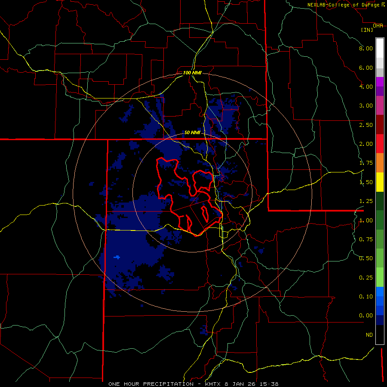The width and height of the screenshot is (387, 387).
Task: Click the 100 NMI range ring label
Action: coord(192,73)
